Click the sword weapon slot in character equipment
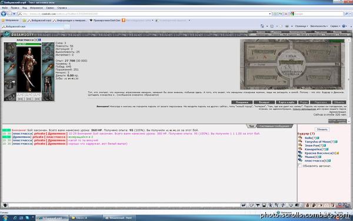Image resolution: width=353 pixels, height=221 pixels. click(x=9, y=69)
